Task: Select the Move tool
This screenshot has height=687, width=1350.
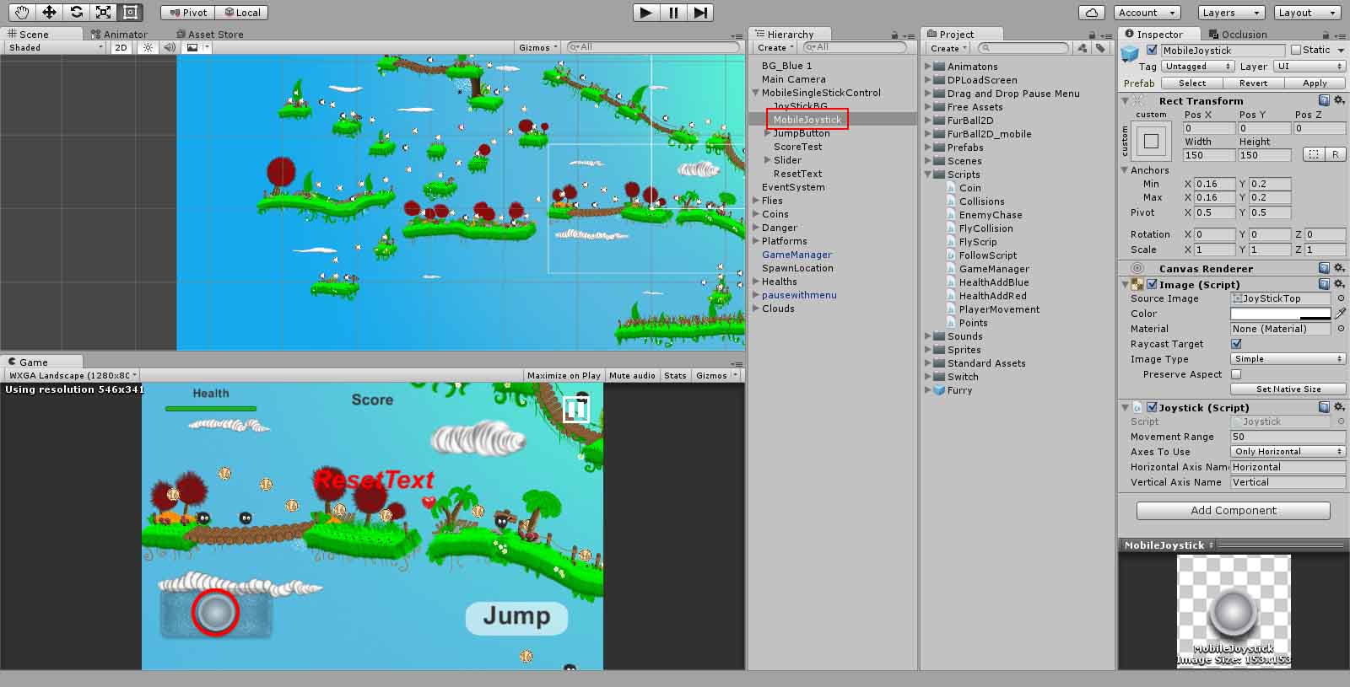Action: [x=49, y=12]
